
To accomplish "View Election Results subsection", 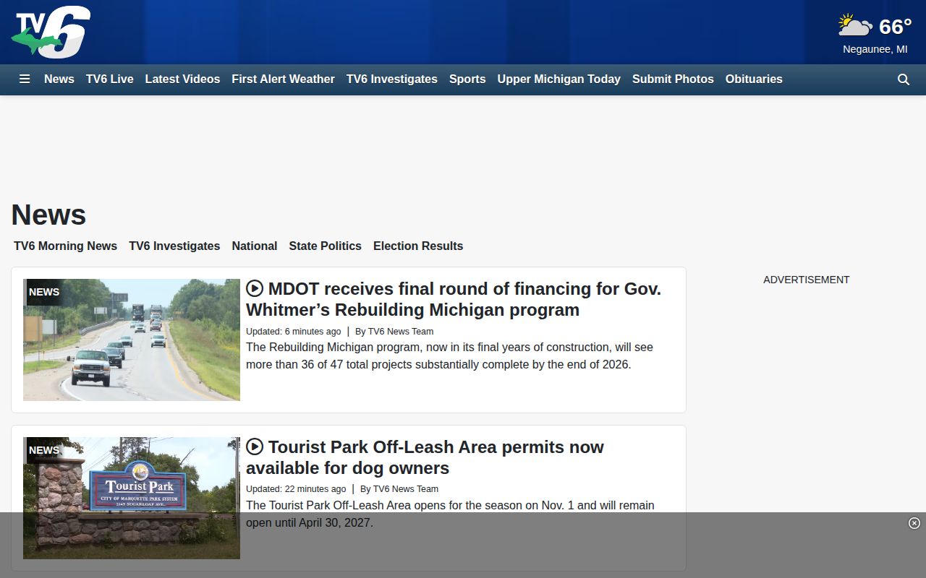I will click(418, 246).
